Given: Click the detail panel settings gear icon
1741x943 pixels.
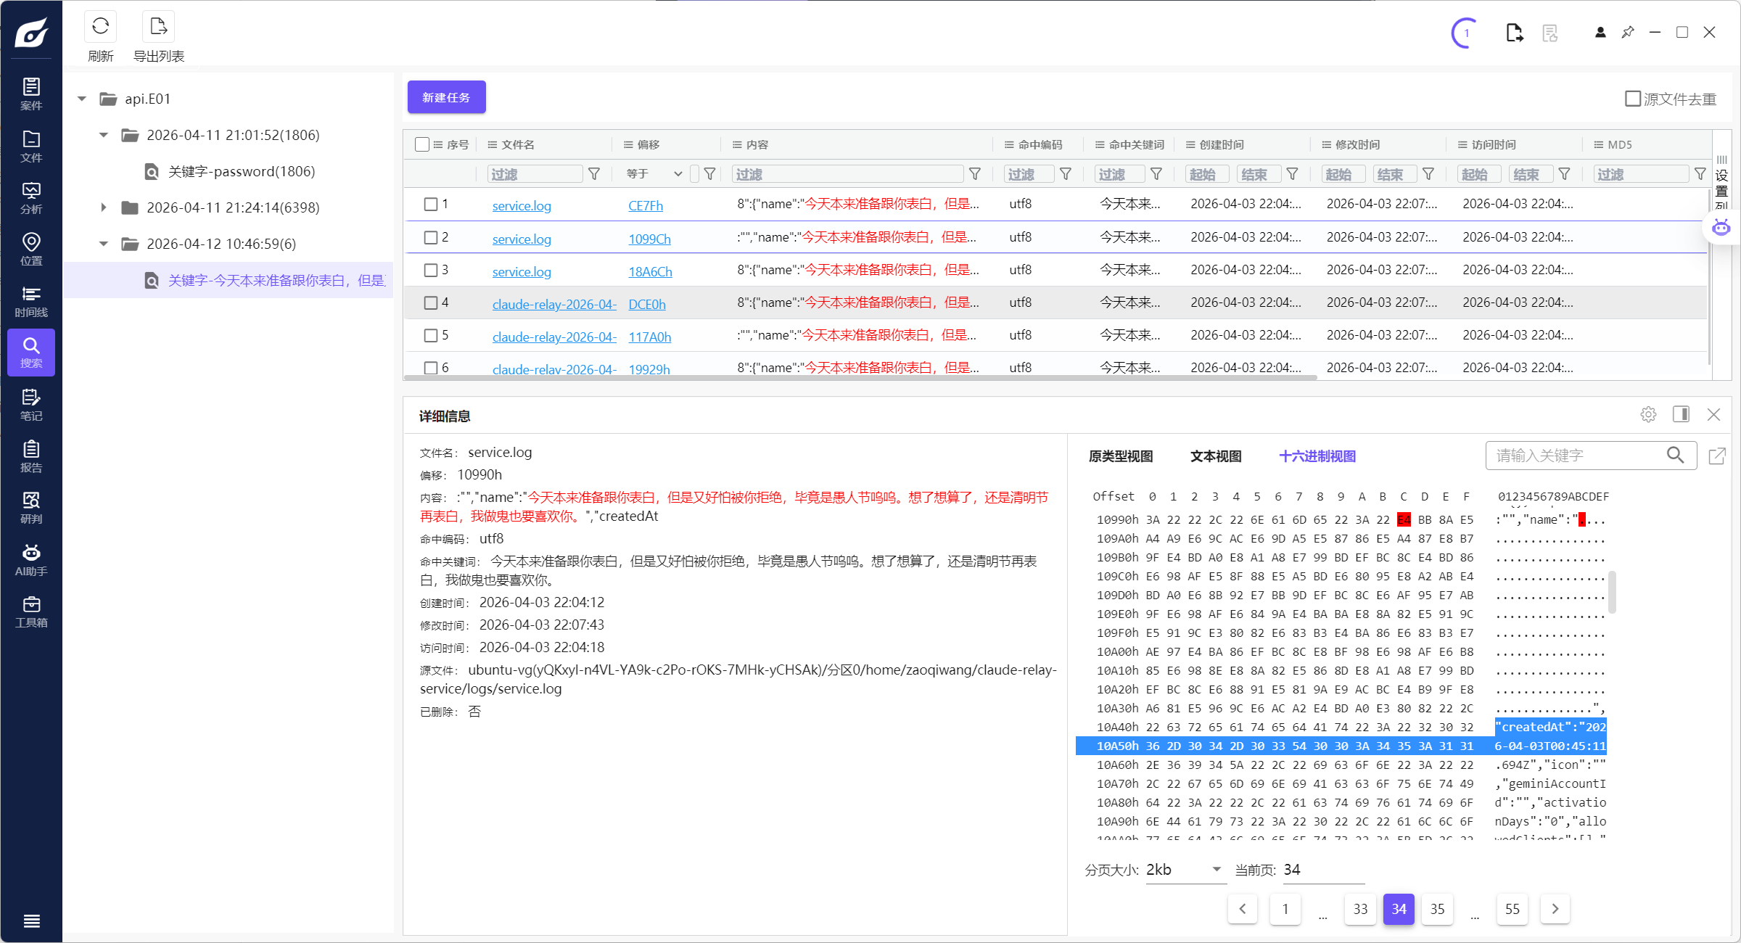Looking at the screenshot, I should click(1648, 414).
